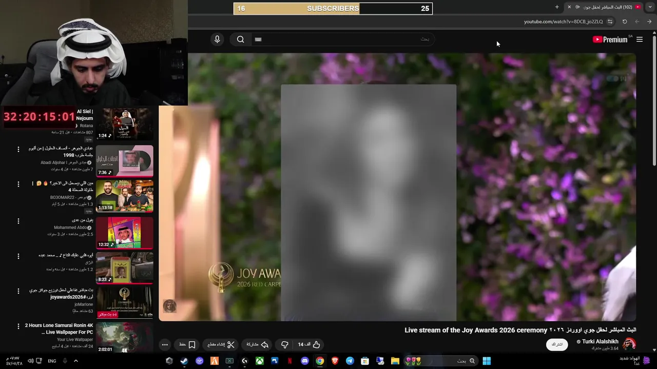Open the volume control in system tray
Viewport: 657px width, 369px height.
point(31,361)
